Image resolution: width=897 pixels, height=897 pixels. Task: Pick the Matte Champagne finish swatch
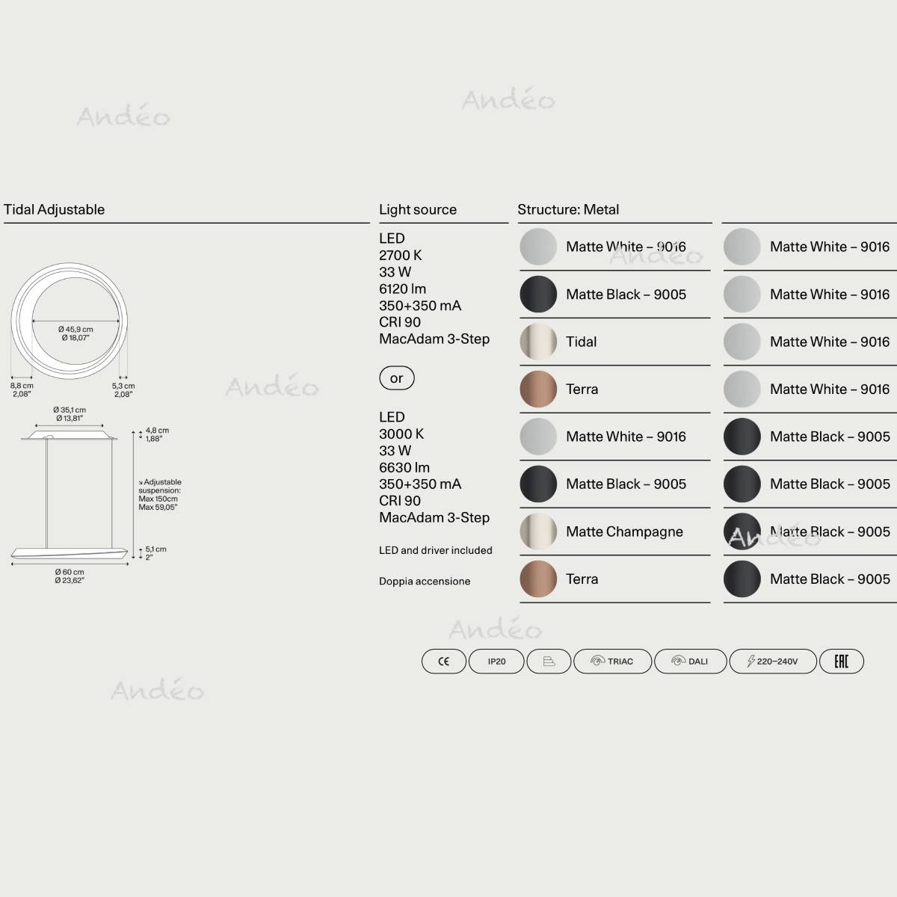tap(538, 531)
